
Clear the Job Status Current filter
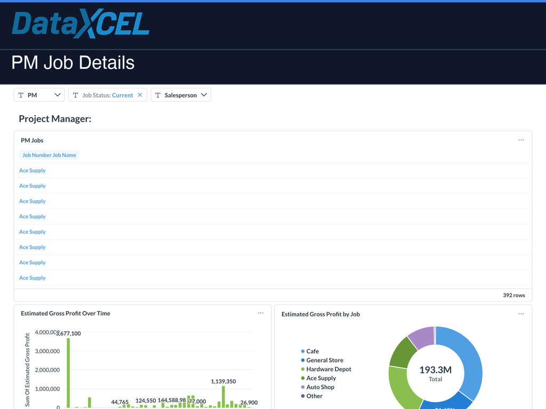click(x=140, y=95)
